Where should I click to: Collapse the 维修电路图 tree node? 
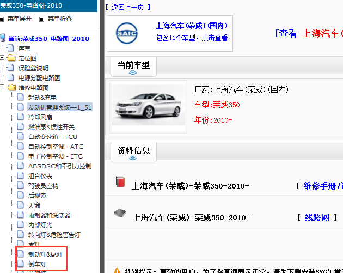click(x=2, y=87)
